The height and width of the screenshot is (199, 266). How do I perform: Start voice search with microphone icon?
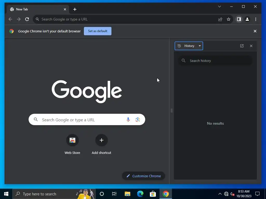pos(128,120)
